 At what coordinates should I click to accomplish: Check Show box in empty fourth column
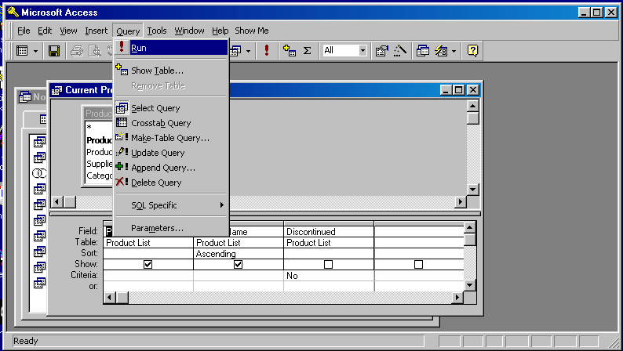pyautogui.click(x=418, y=264)
